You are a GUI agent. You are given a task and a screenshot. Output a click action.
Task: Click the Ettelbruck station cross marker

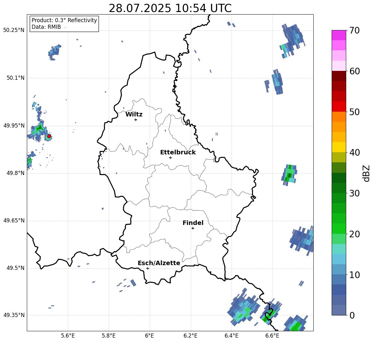point(170,158)
